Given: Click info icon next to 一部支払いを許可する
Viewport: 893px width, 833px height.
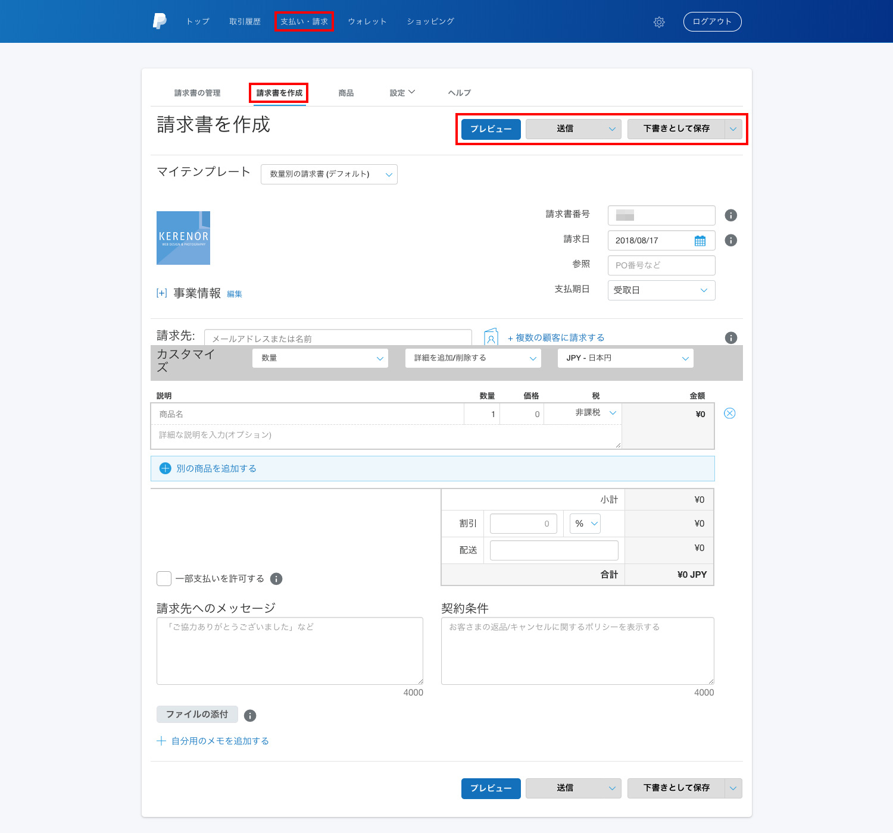Looking at the screenshot, I should (276, 578).
